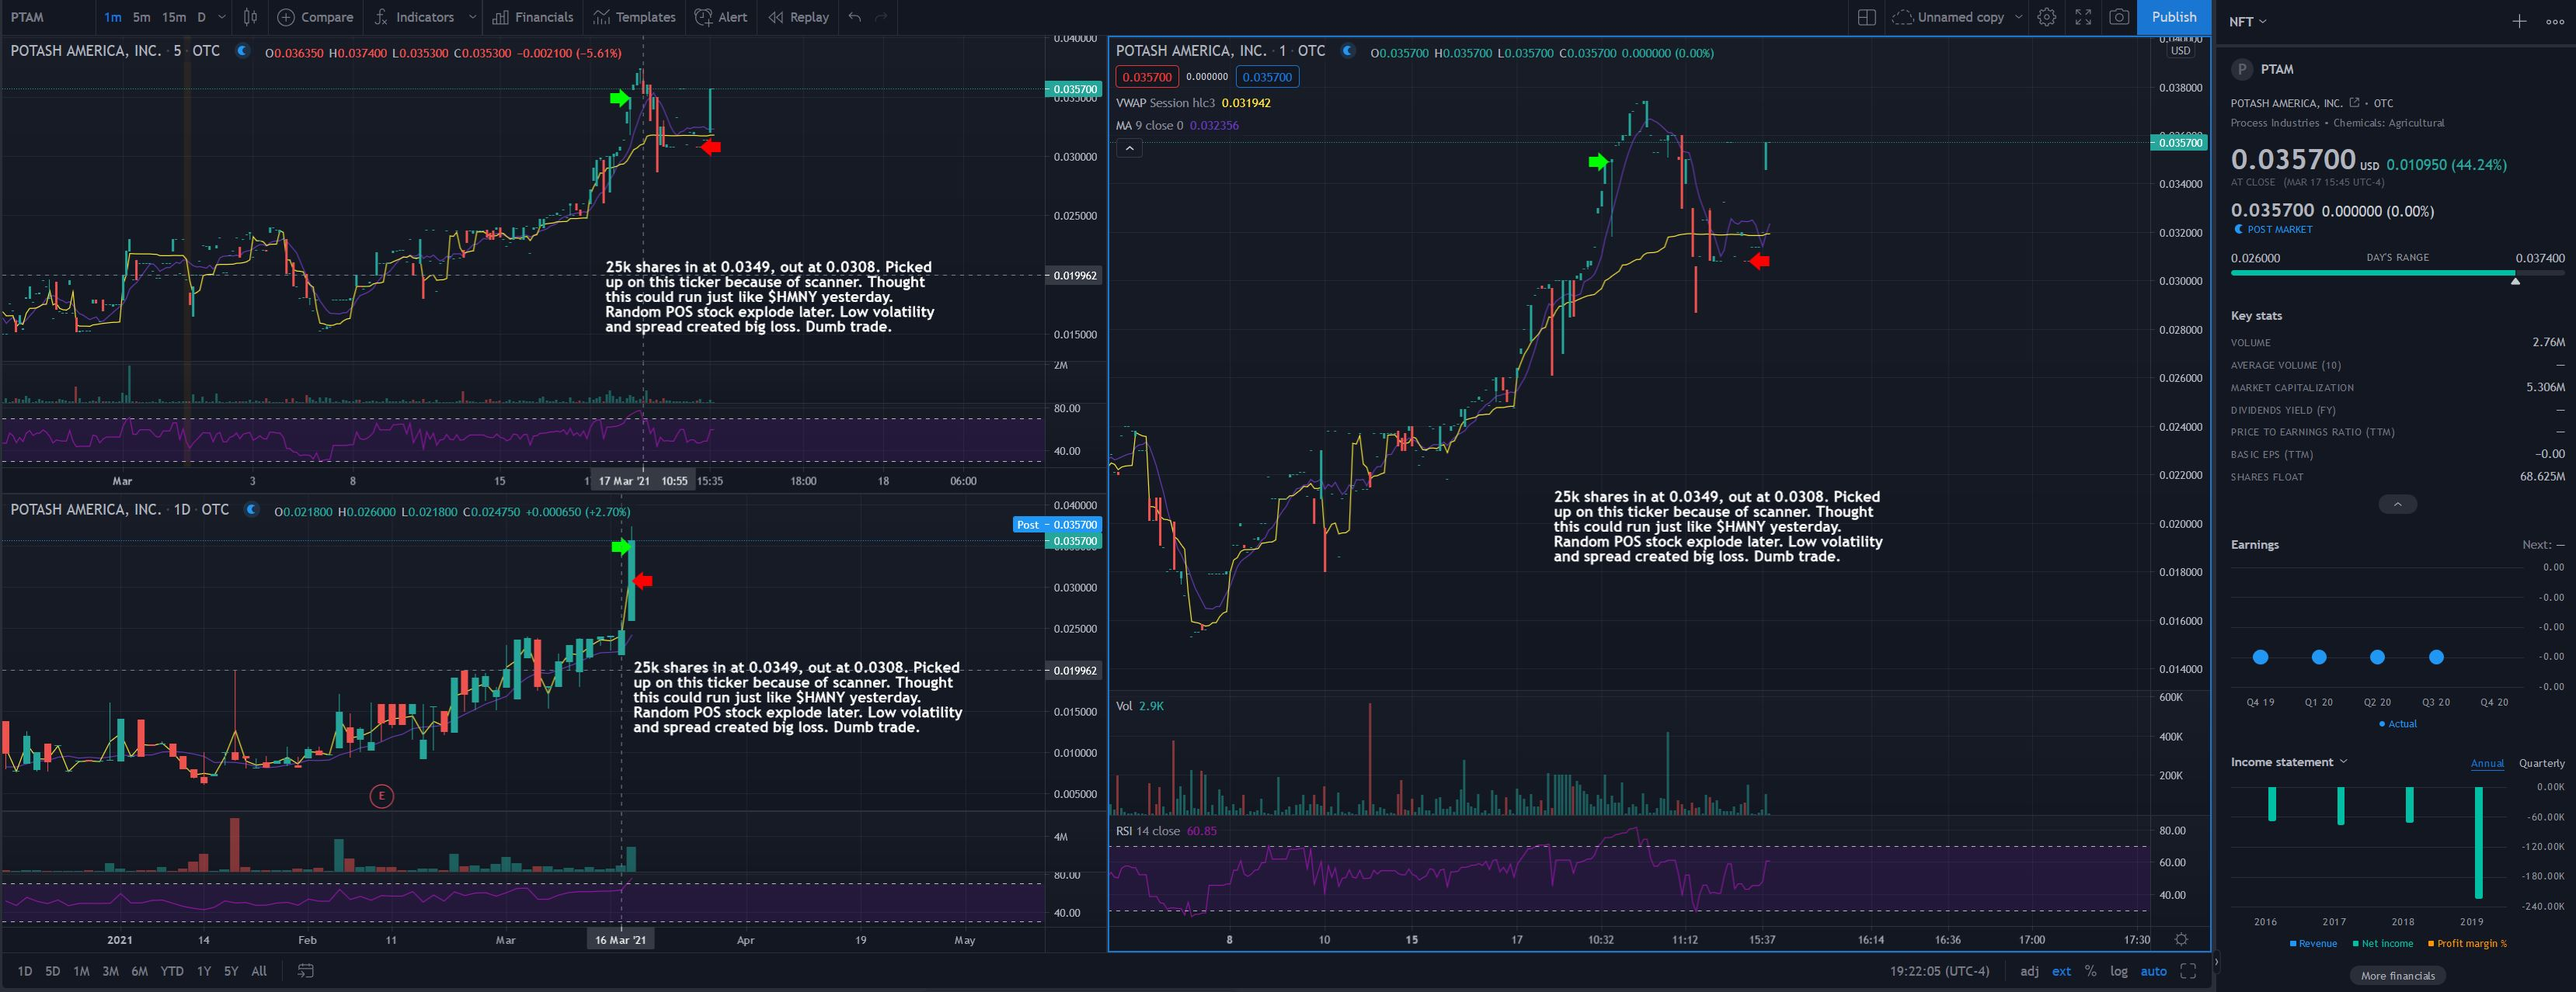Viewport: 2576px width, 992px height.
Task: Open the candlestick chart style selector
Action: pos(250,17)
